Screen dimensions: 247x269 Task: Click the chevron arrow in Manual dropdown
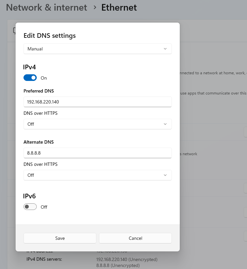click(165, 49)
